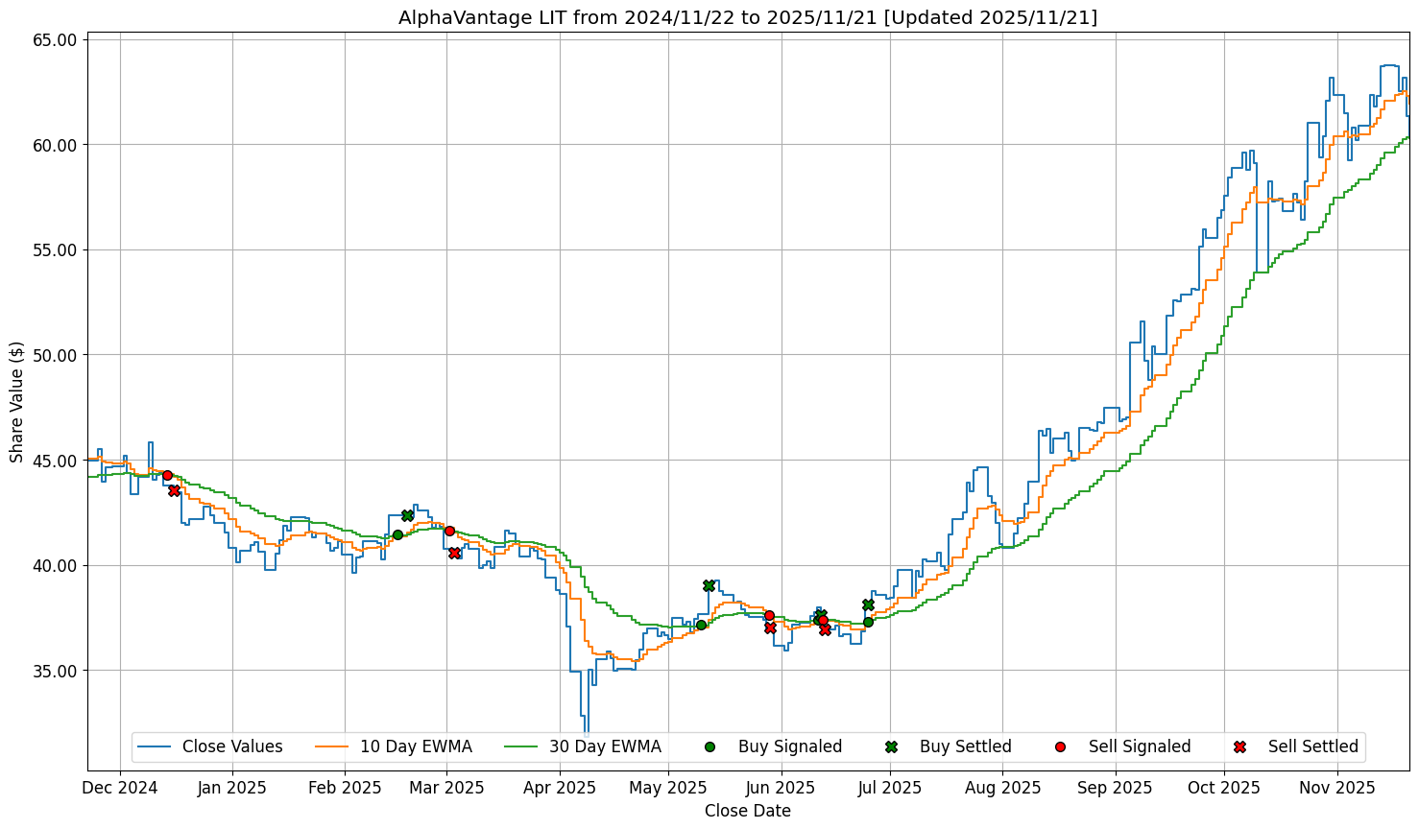Click the blue Close Values legend line
Image resolution: width=1419 pixels, height=829 pixels.
click(156, 746)
